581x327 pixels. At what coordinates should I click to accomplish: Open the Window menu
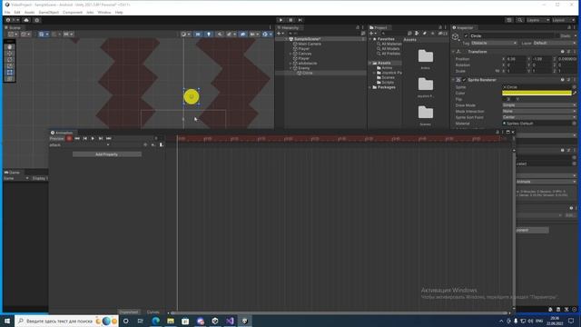tap(104, 12)
